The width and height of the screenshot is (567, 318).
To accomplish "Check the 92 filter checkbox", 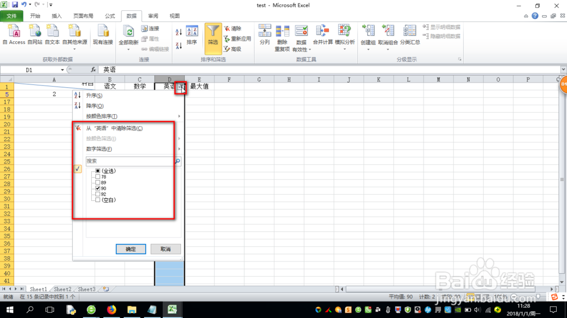I will [98, 194].
